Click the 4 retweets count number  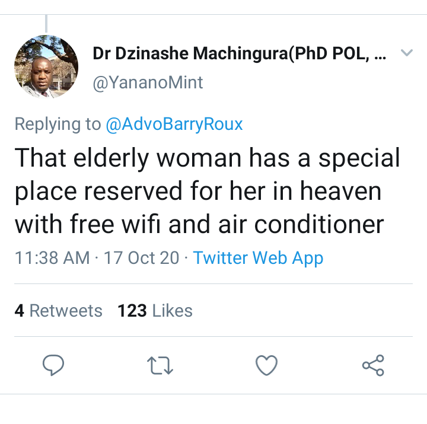tap(20, 311)
